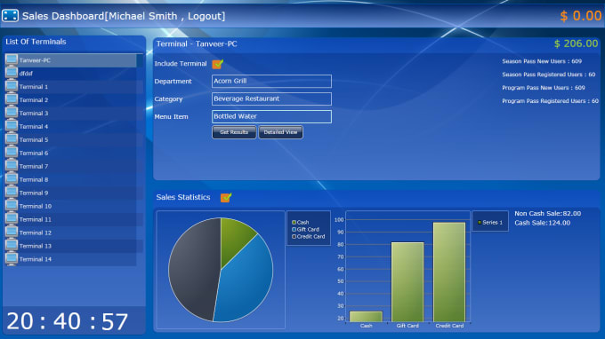Click the Terminal 1 monitor icon
The image size is (605, 339).
click(12, 87)
